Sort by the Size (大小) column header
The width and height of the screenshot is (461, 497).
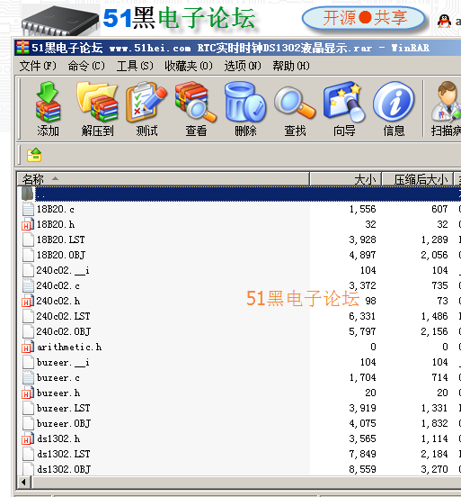pyautogui.click(x=345, y=179)
